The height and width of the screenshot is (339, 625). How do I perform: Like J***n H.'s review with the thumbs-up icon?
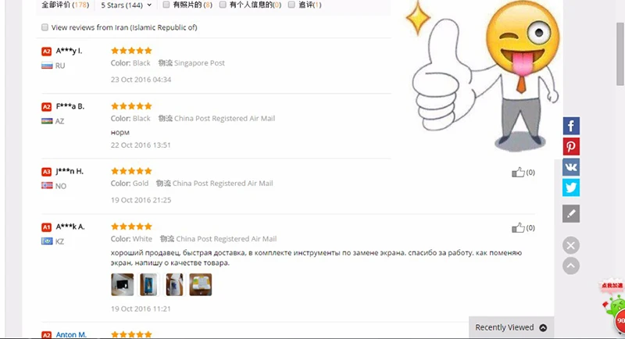click(518, 173)
